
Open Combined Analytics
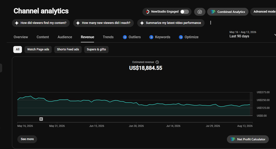point(228,12)
